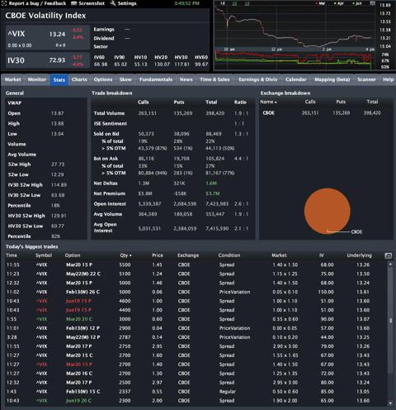Select the 11:55 Mar20 15 P trade row
The height and width of the screenshot is (410, 396).
[x=196, y=265]
